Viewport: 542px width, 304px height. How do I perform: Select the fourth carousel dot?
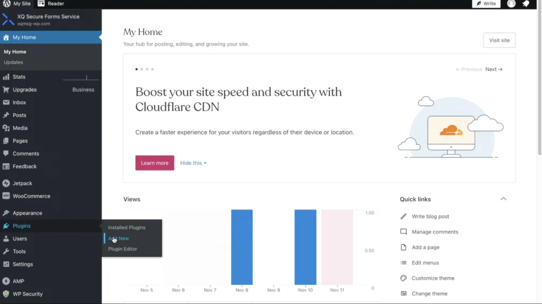[152, 69]
